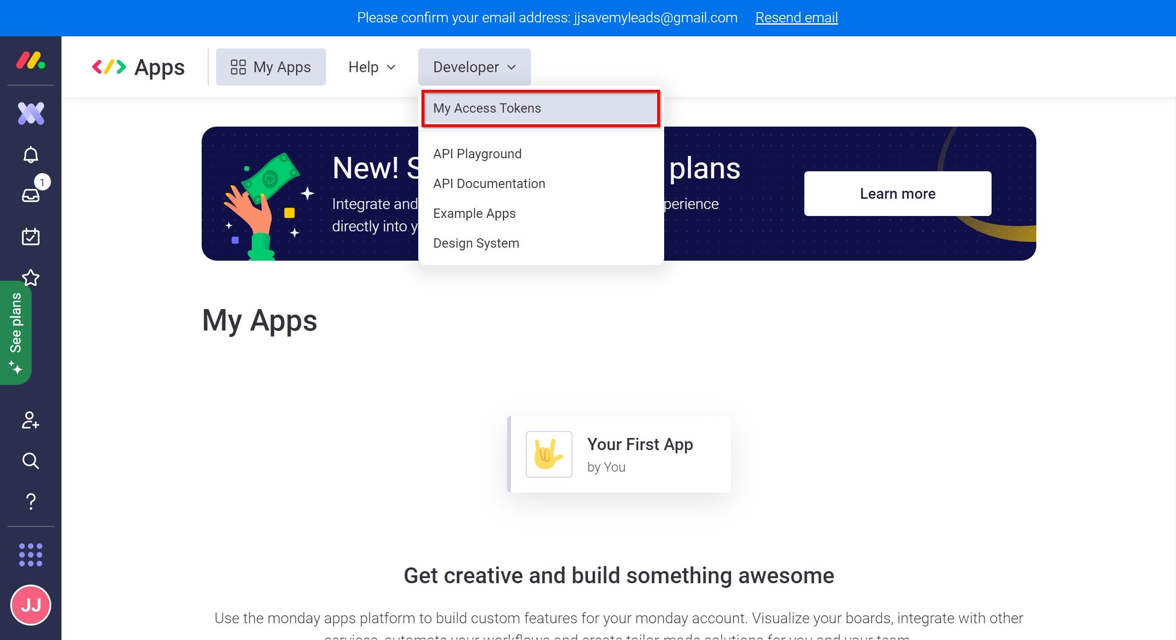Open Favorites star icon
The width and height of the screenshot is (1176, 640).
click(31, 277)
